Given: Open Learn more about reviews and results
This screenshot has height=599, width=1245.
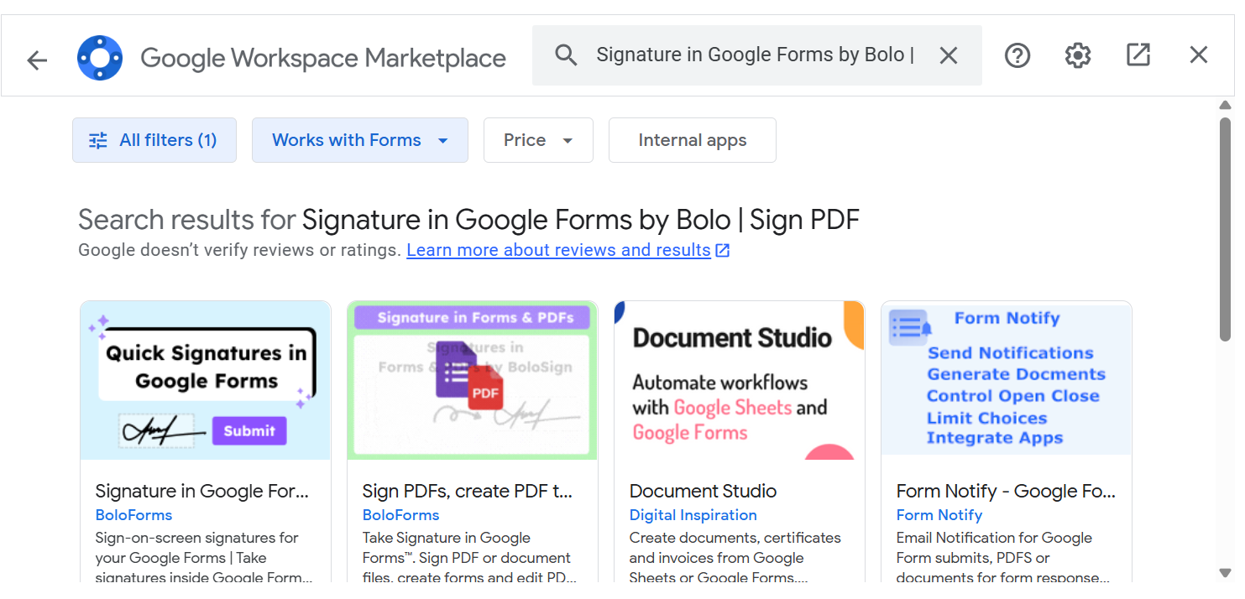Looking at the screenshot, I should click(x=559, y=250).
